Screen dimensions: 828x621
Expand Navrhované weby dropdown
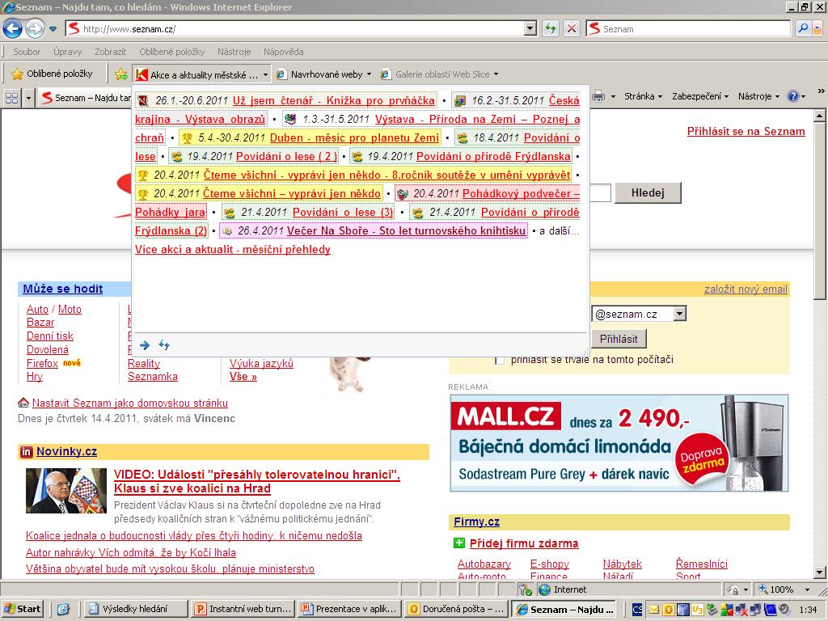tap(369, 74)
